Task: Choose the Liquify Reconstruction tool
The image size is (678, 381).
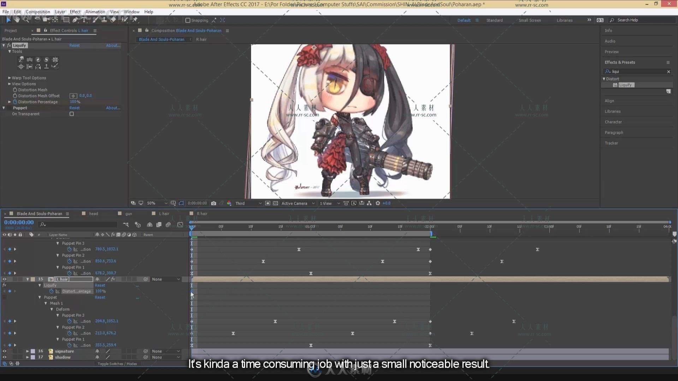Action: pos(55,67)
